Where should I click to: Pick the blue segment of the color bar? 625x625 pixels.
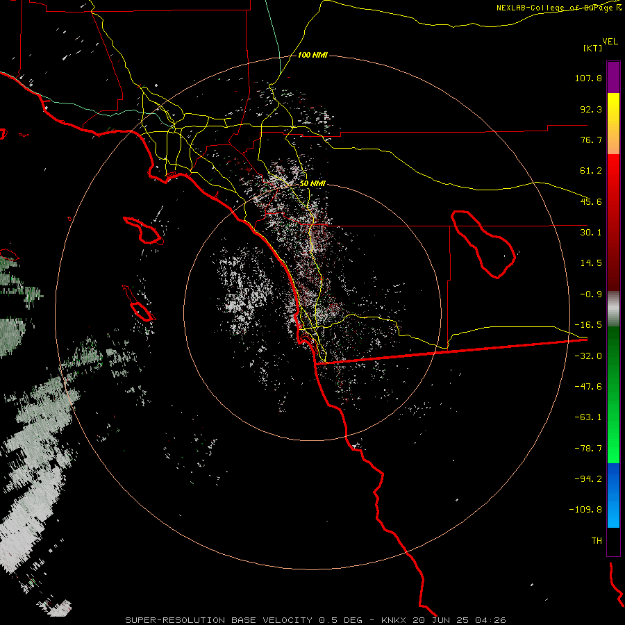click(613, 495)
